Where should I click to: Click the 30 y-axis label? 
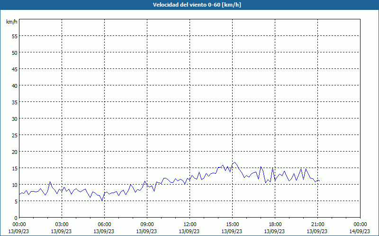click(15, 119)
